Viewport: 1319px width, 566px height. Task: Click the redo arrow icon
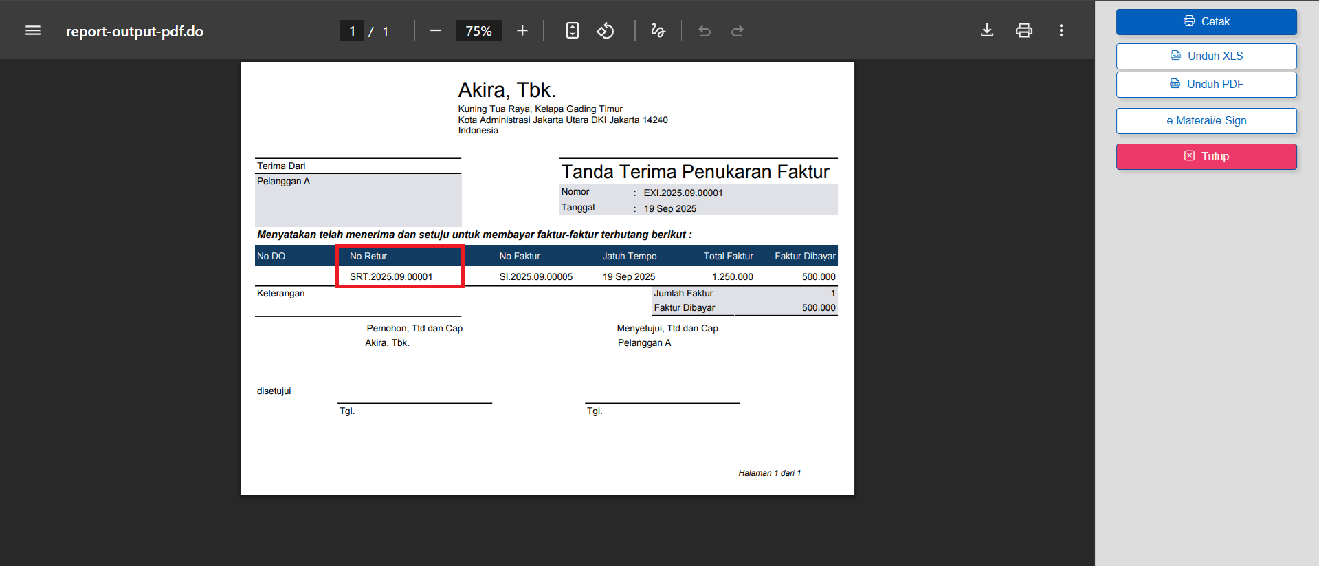pyautogui.click(x=738, y=30)
